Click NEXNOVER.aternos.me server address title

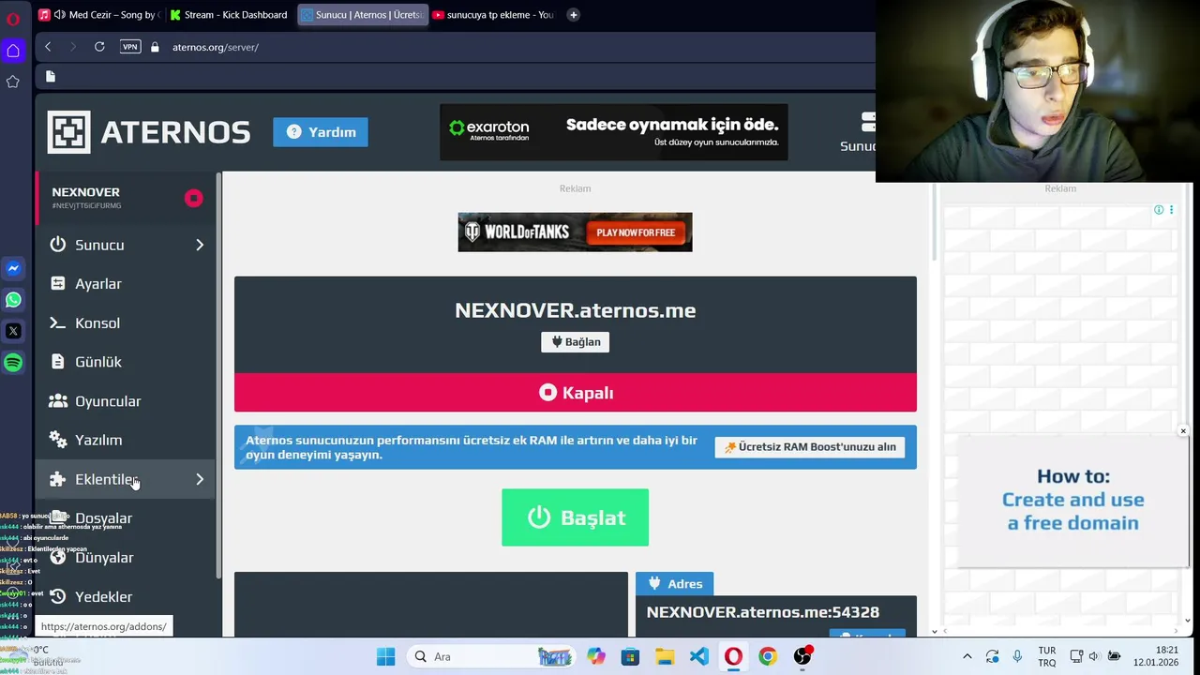point(575,310)
